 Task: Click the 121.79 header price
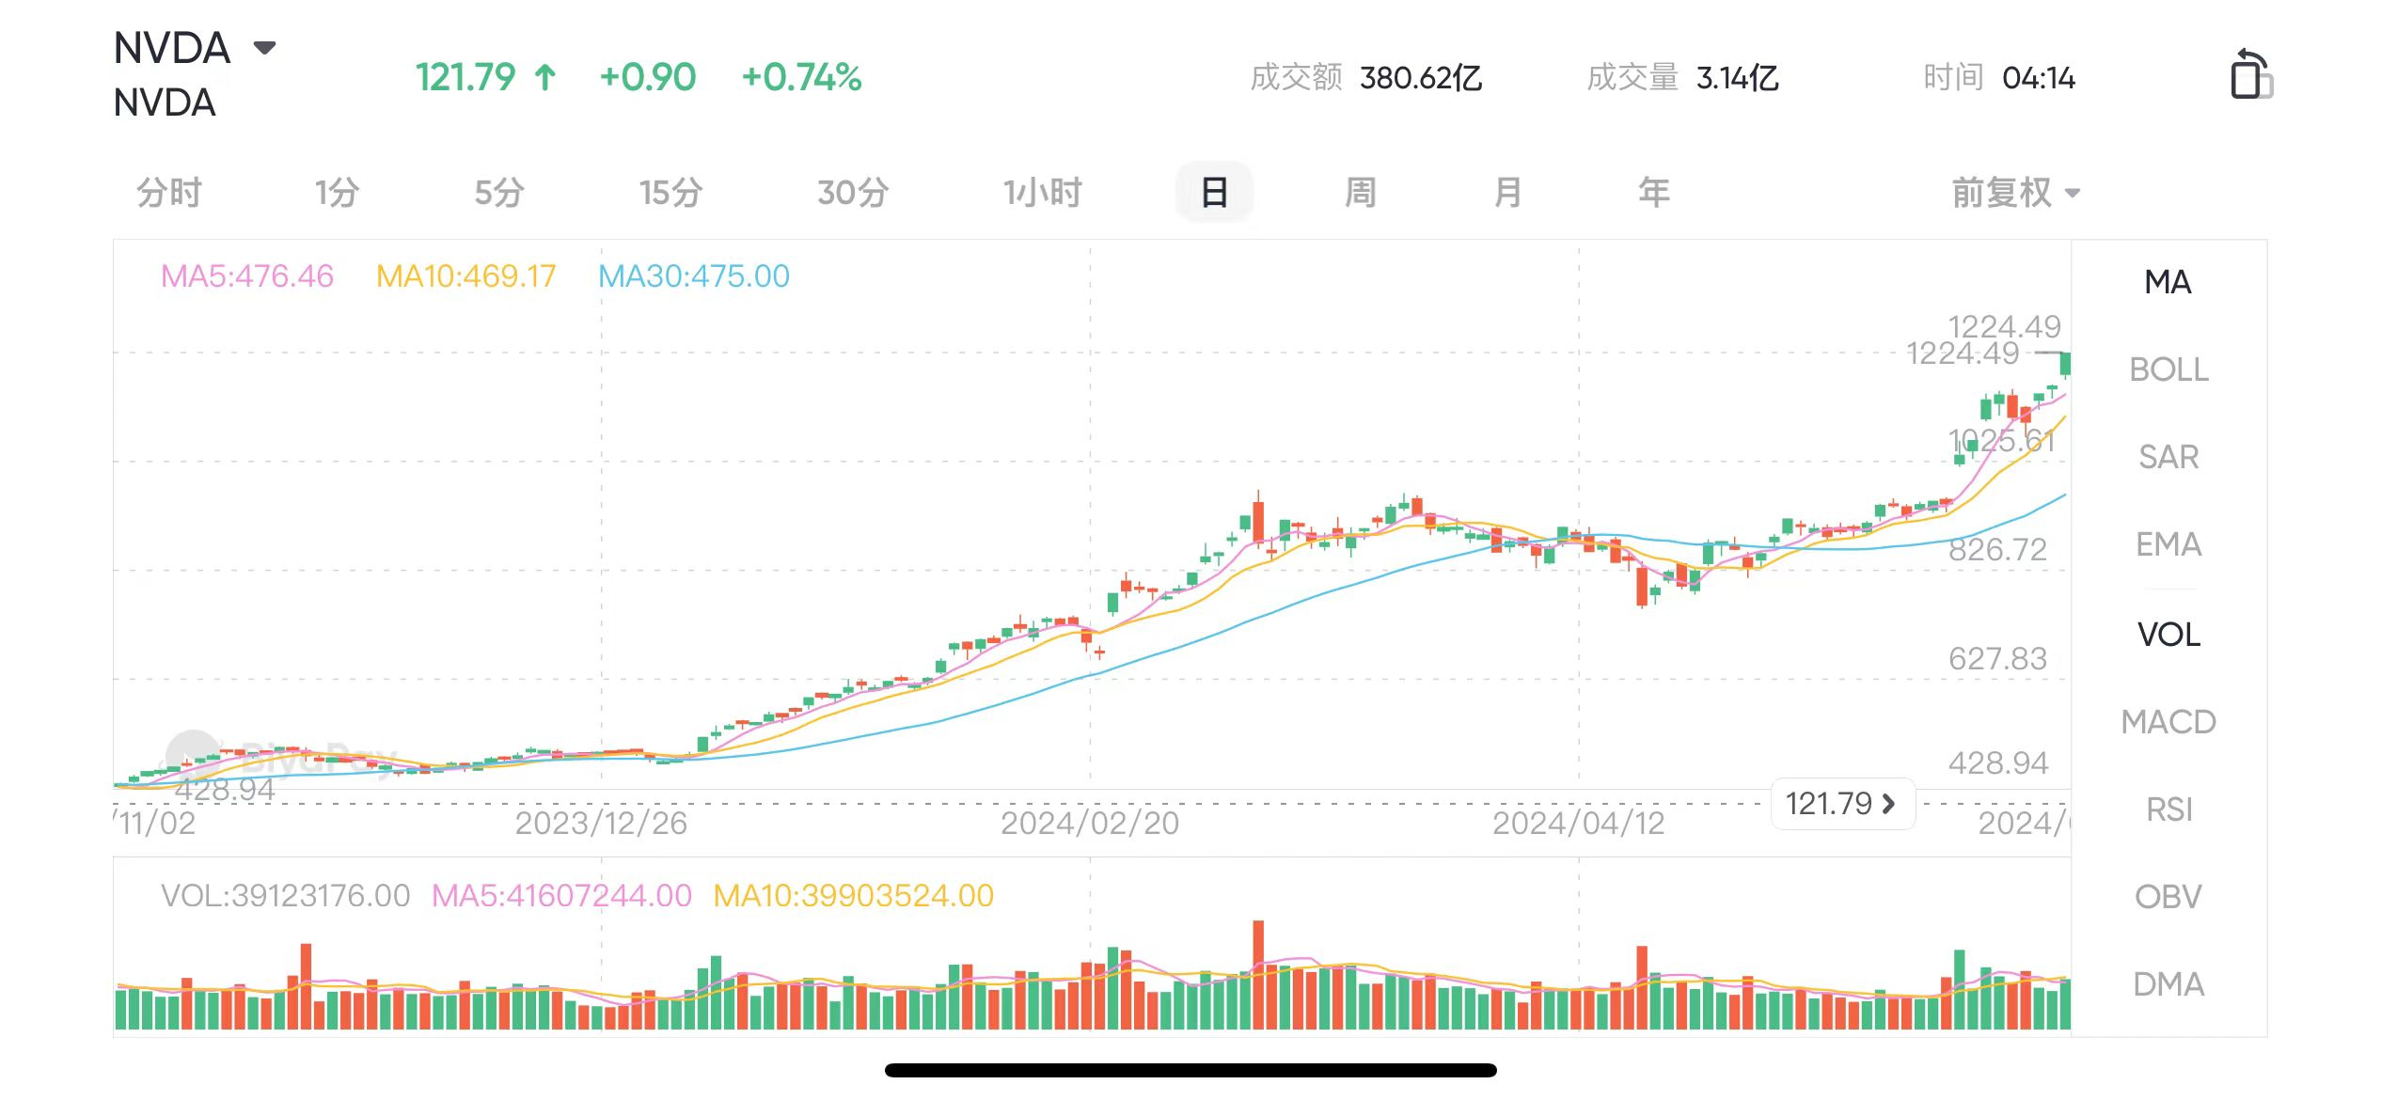coord(466,78)
